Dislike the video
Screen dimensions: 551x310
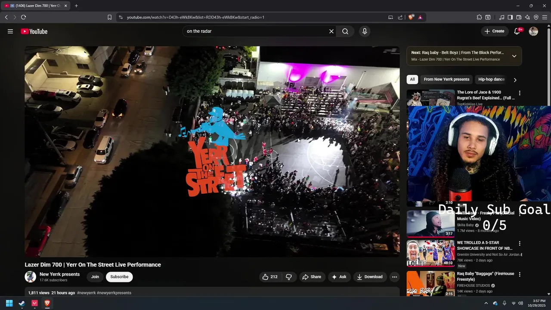pyautogui.click(x=289, y=277)
